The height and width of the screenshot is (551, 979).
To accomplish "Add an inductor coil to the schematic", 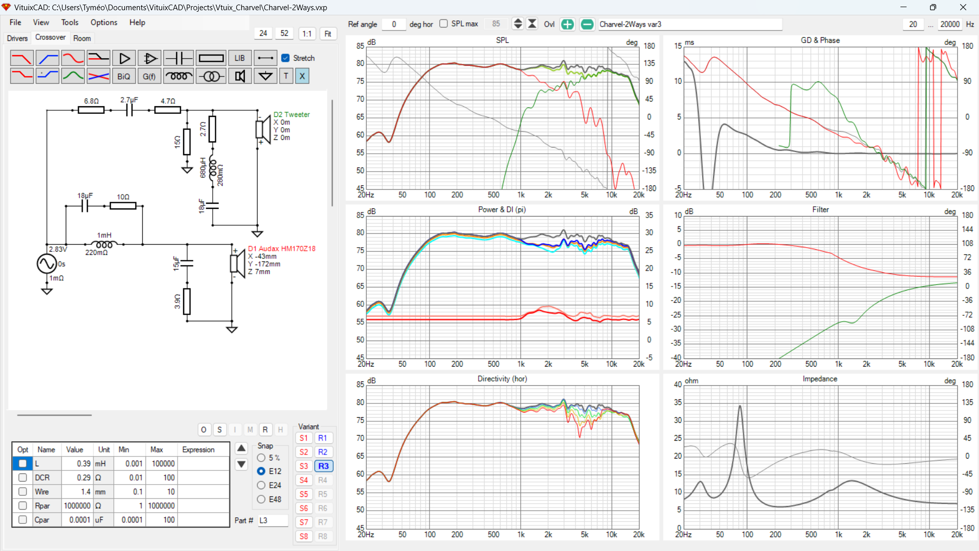I will (x=178, y=76).
